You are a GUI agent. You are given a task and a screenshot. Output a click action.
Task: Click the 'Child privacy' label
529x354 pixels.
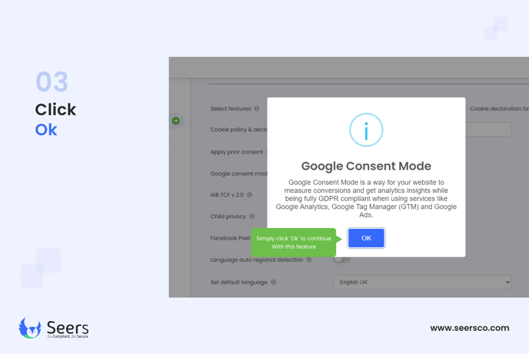(x=228, y=217)
